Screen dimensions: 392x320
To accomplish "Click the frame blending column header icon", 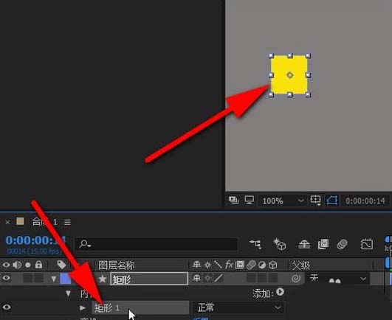I will (239, 265).
